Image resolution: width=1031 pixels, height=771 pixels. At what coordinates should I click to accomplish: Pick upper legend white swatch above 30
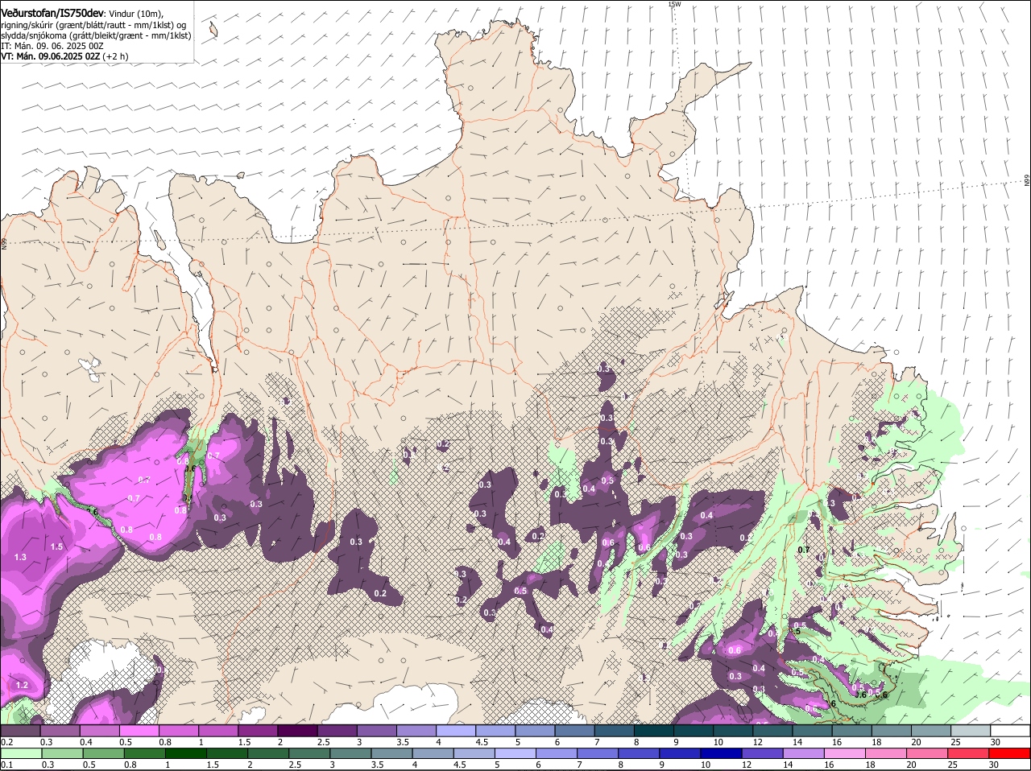[1009, 731]
